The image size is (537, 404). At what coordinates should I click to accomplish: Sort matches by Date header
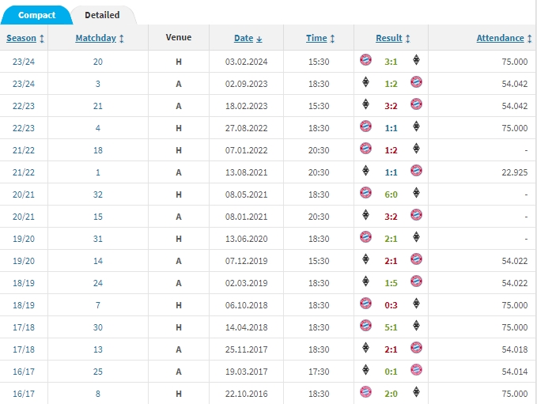click(244, 38)
